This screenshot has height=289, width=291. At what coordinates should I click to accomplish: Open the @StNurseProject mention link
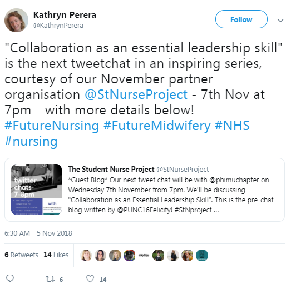click(136, 94)
